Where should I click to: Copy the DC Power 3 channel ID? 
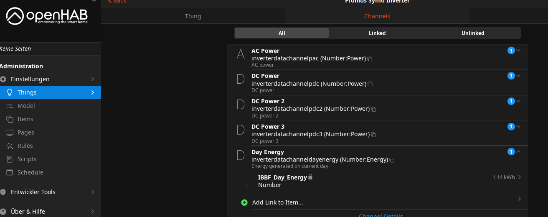coord(373,135)
